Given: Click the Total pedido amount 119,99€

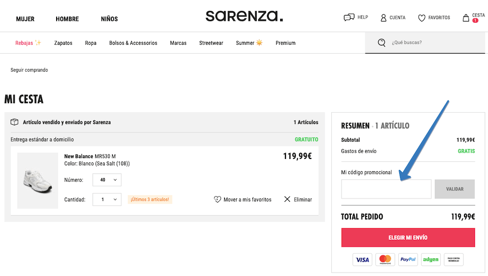Looking at the screenshot, I should [463, 217].
